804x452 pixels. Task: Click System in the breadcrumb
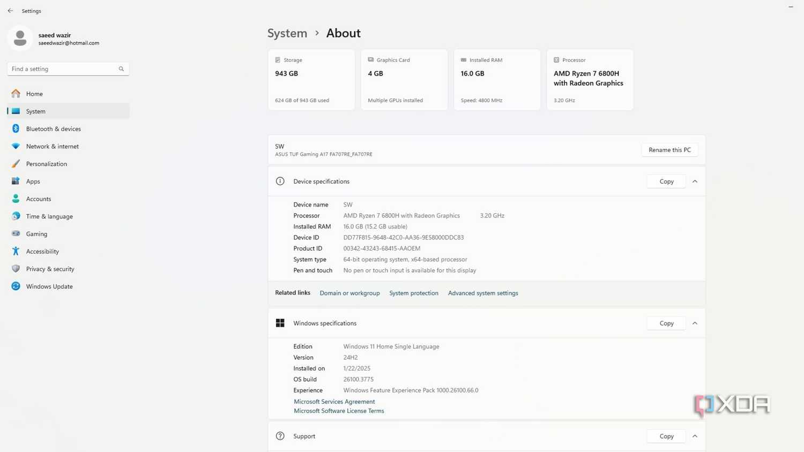[x=287, y=33]
